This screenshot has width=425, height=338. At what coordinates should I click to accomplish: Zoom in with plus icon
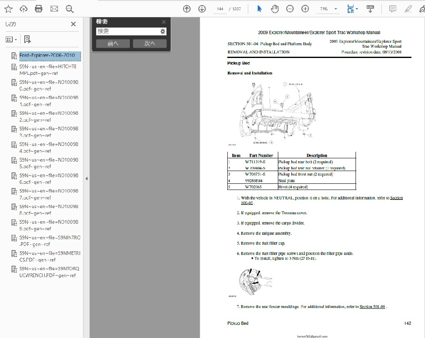pos(305,9)
